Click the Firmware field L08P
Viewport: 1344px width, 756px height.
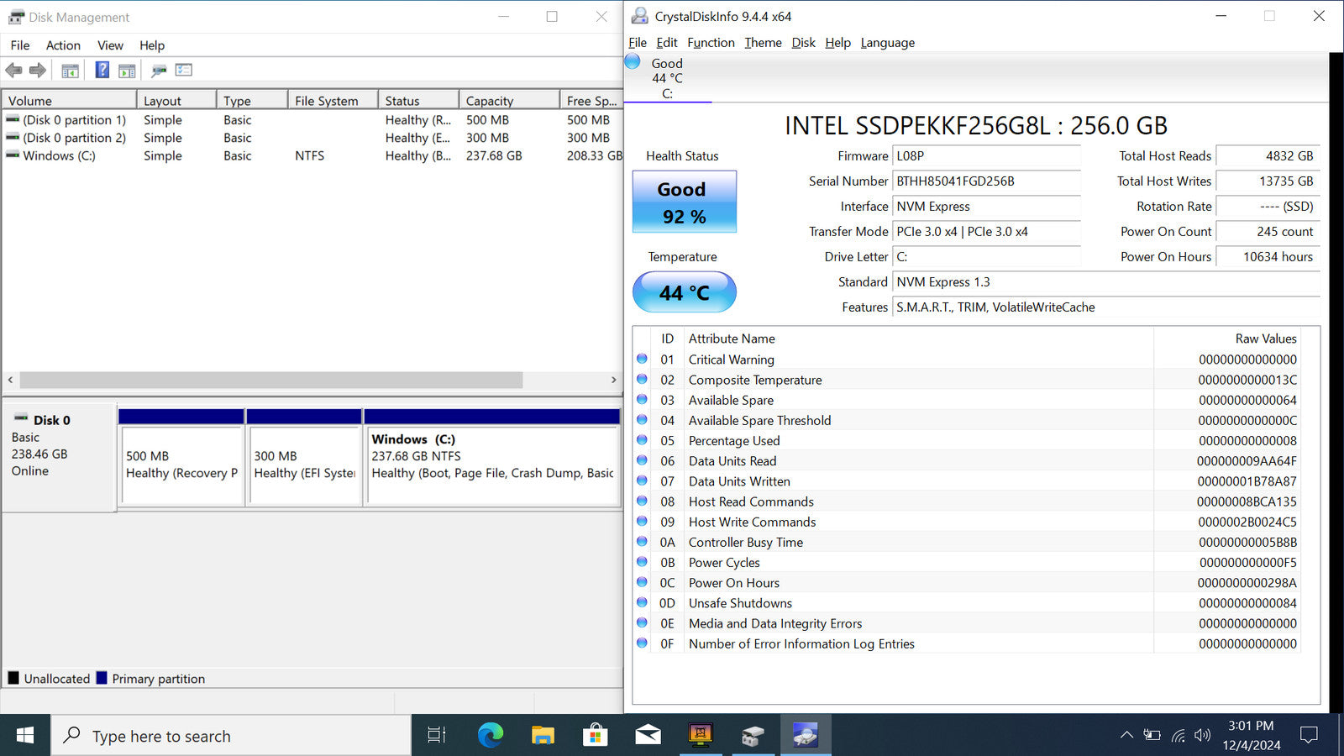(x=986, y=156)
